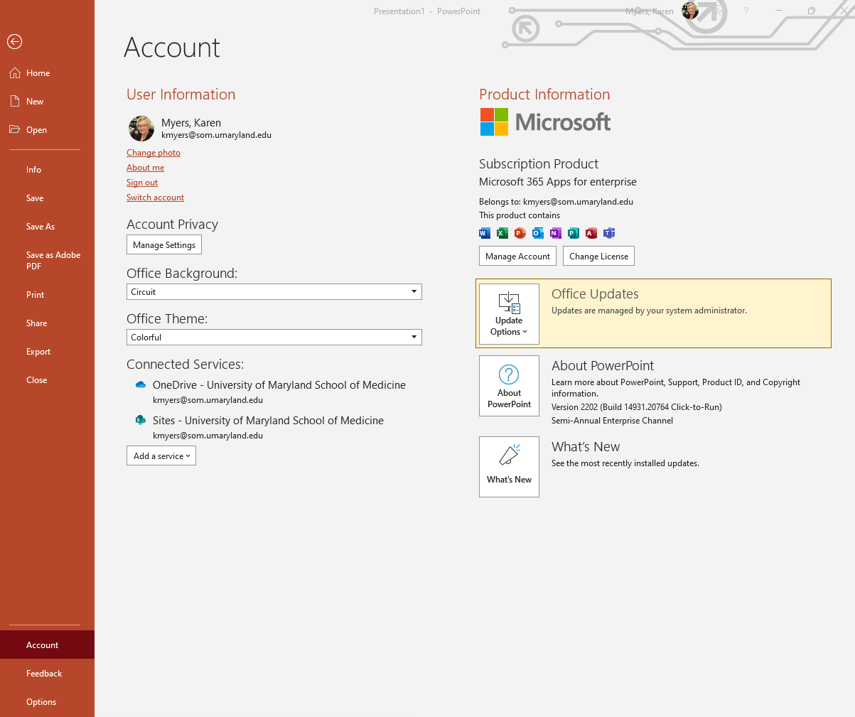Screen dimensions: 855x717
Task: Click the Teams app icon
Action: [x=609, y=233]
